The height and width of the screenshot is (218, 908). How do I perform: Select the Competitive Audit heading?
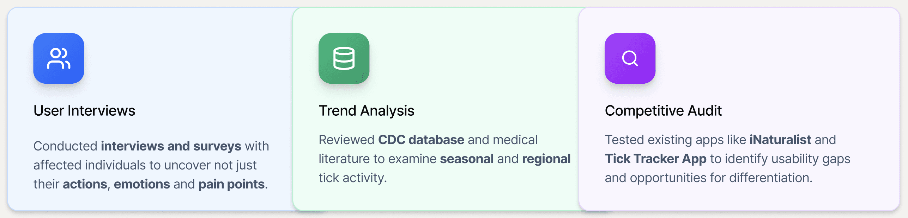pyautogui.click(x=663, y=111)
